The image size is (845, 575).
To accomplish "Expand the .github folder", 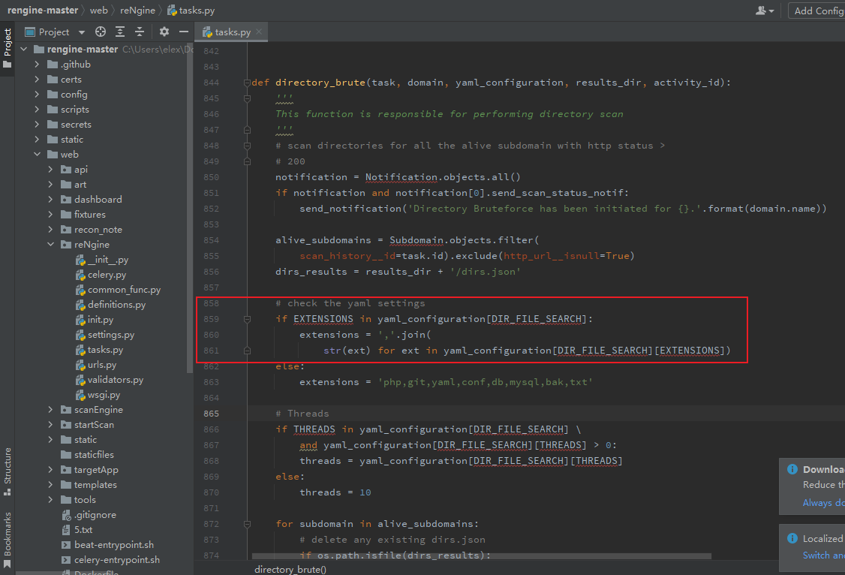I will coord(37,64).
